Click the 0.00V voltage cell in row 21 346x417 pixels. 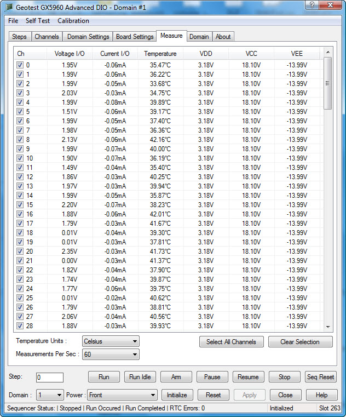click(70, 260)
